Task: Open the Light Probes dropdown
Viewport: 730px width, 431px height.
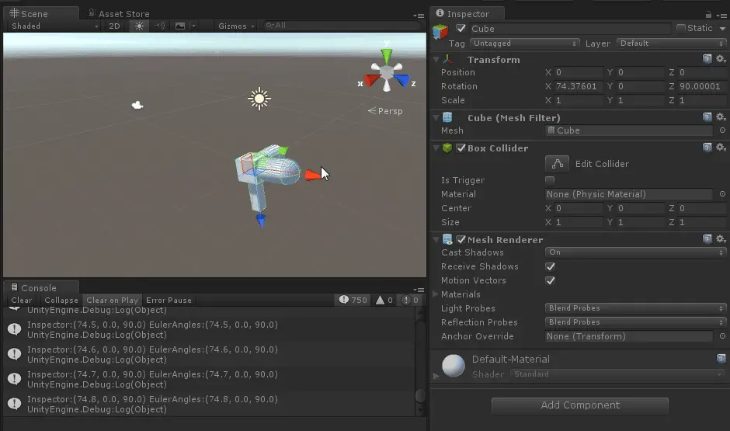Action: click(x=635, y=308)
